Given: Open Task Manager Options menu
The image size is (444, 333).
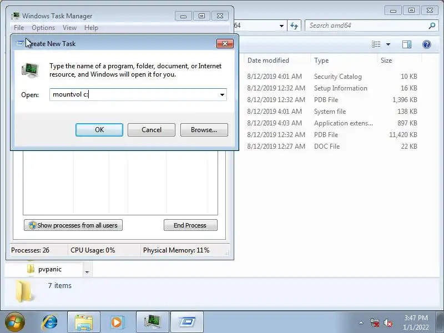Looking at the screenshot, I should [x=43, y=28].
